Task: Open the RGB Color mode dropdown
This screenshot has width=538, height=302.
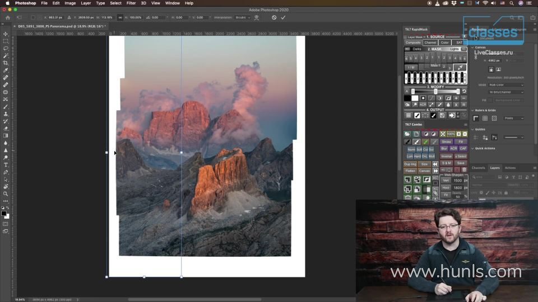Action: point(506,85)
